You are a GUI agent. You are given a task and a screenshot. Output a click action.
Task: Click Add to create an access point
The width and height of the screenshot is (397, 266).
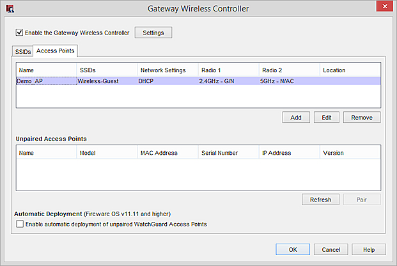[x=295, y=118]
